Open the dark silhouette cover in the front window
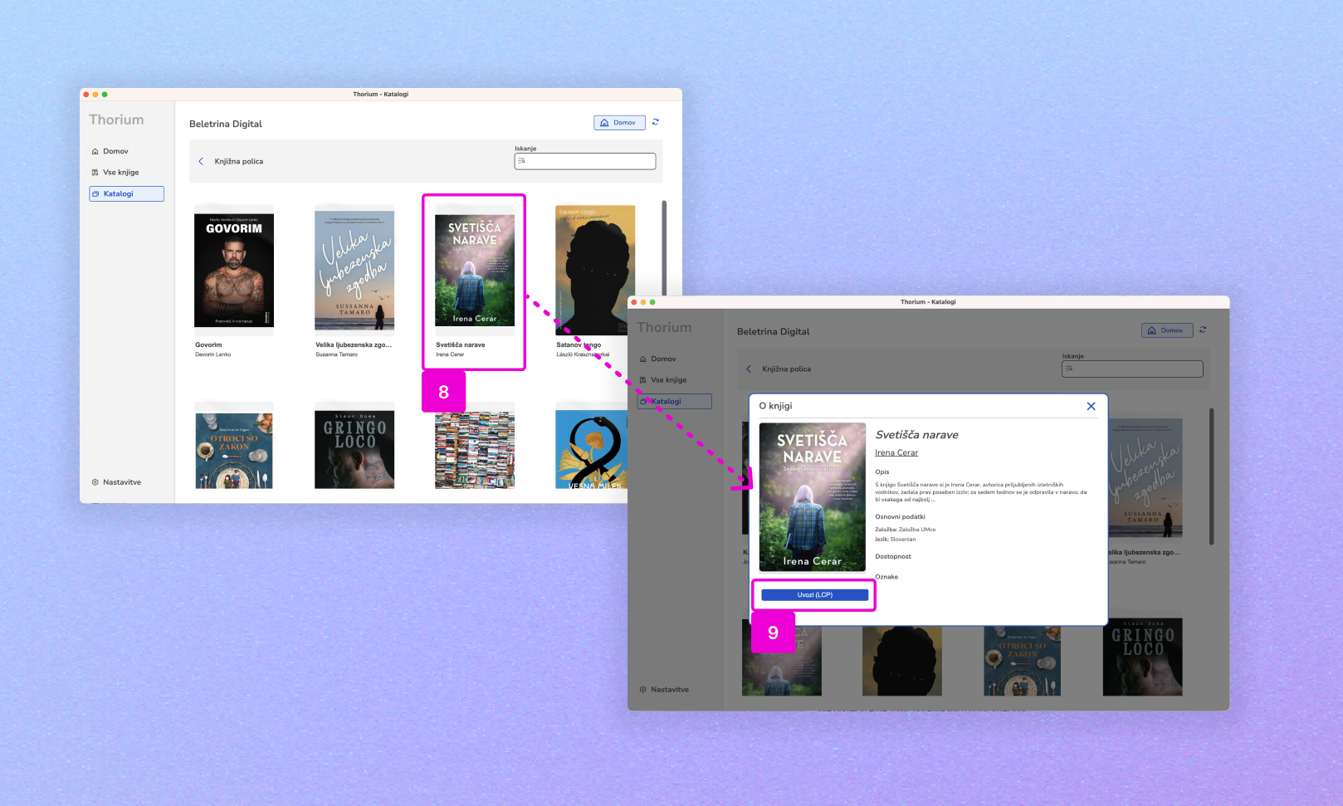Image resolution: width=1343 pixels, height=806 pixels. coord(902,661)
